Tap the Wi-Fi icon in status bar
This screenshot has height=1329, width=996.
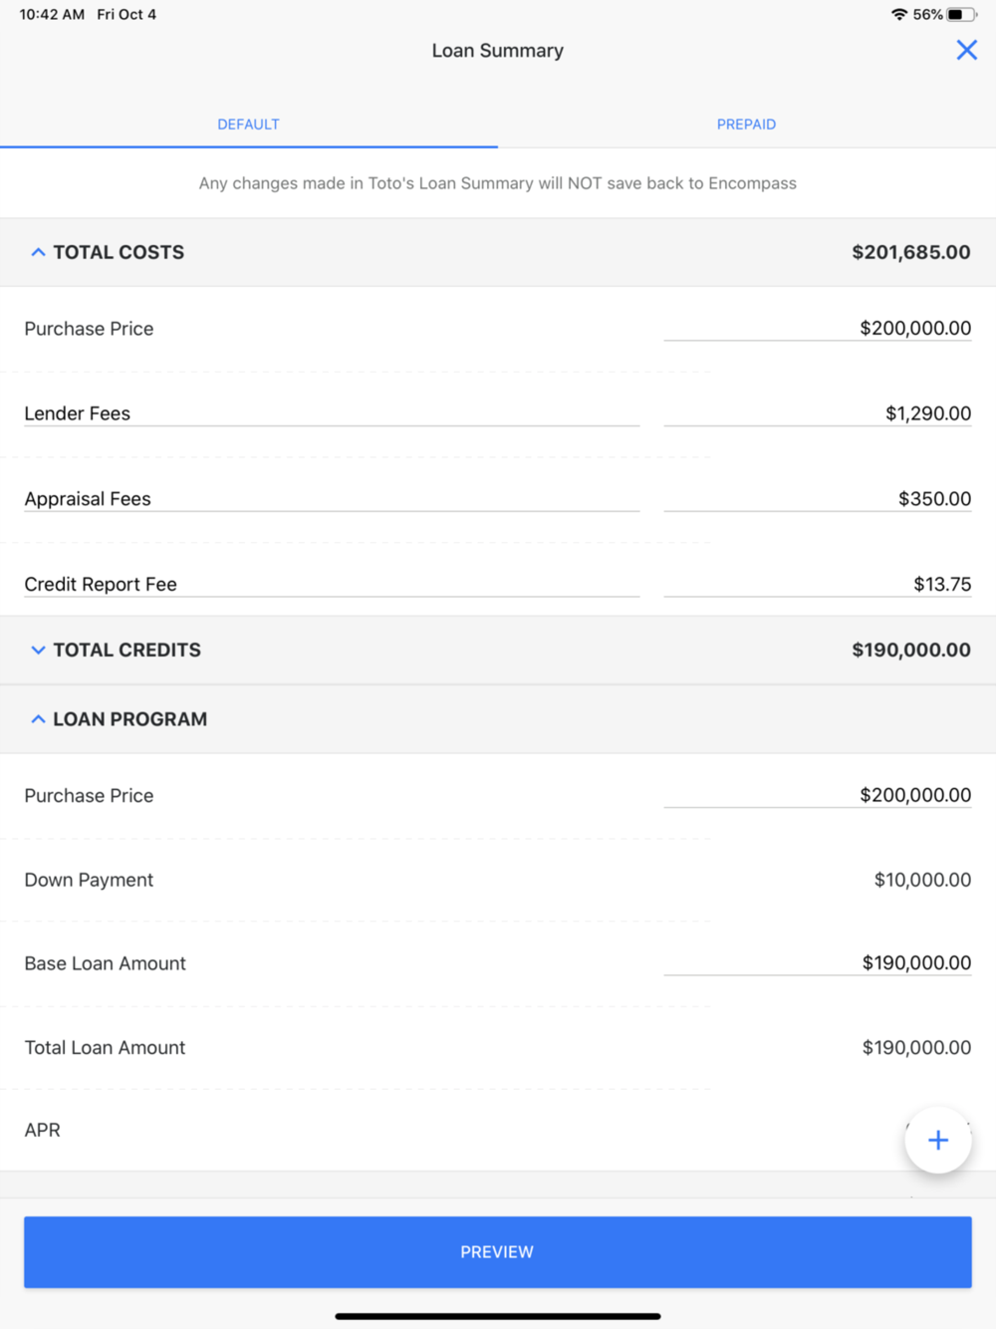pyautogui.click(x=899, y=14)
